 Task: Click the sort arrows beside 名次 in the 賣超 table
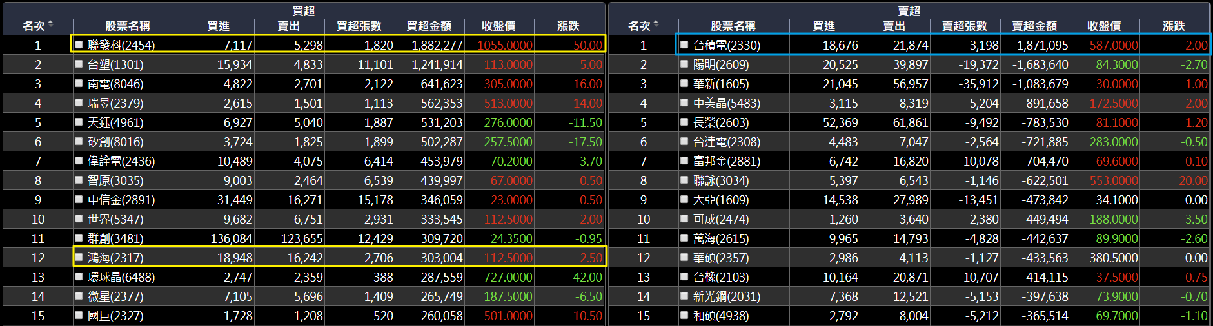point(656,25)
